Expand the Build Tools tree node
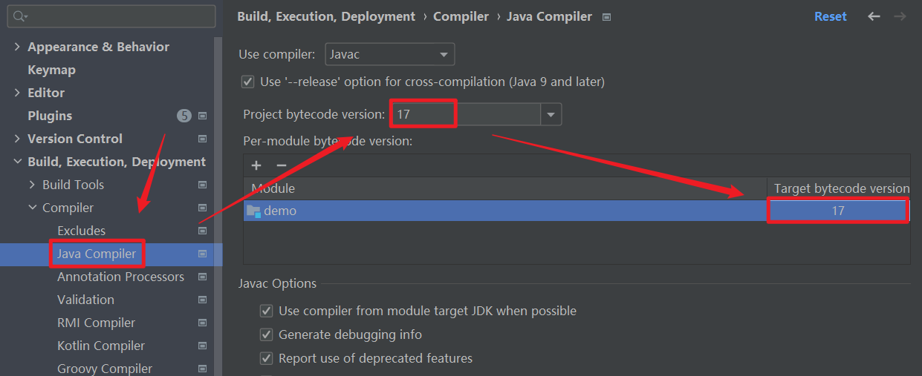This screenshot has width=922, height=376. point(32,185)
